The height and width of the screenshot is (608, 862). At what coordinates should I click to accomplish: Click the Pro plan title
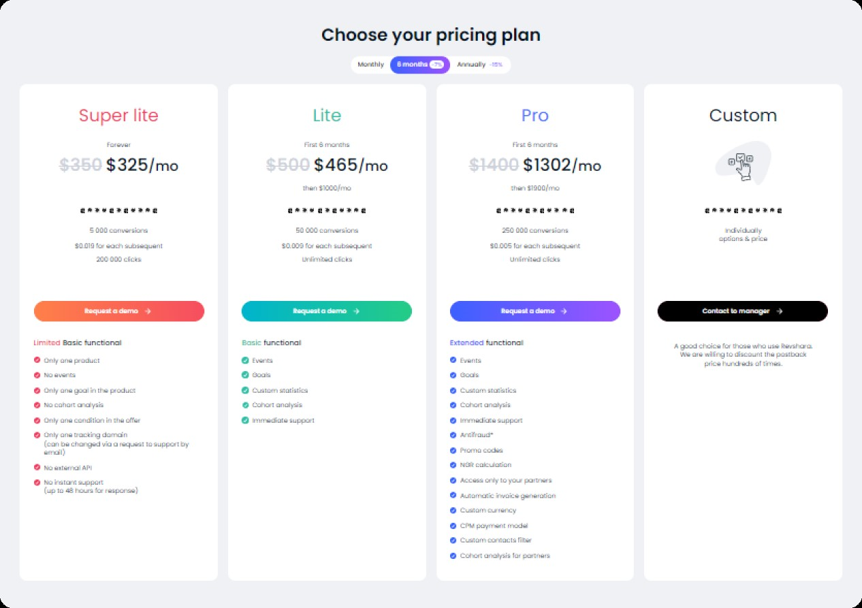(535, 116)
